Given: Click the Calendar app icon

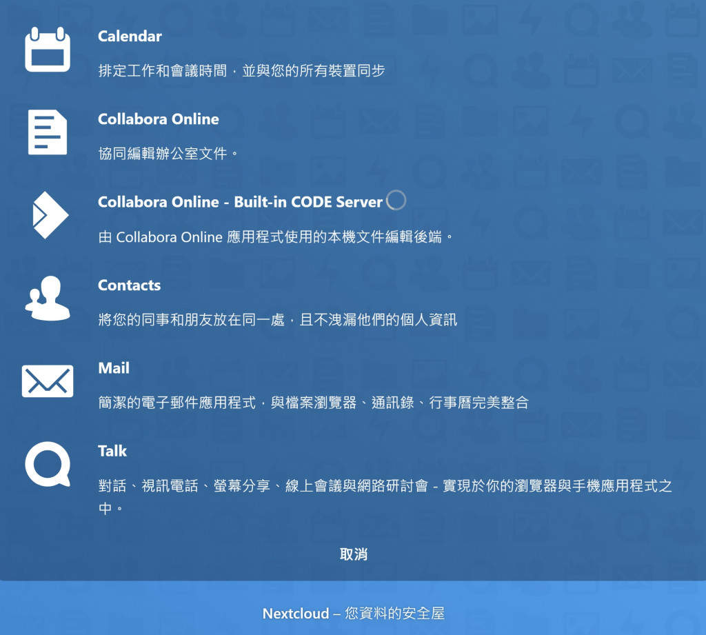Looking at the screenshot, I should 48,50.
